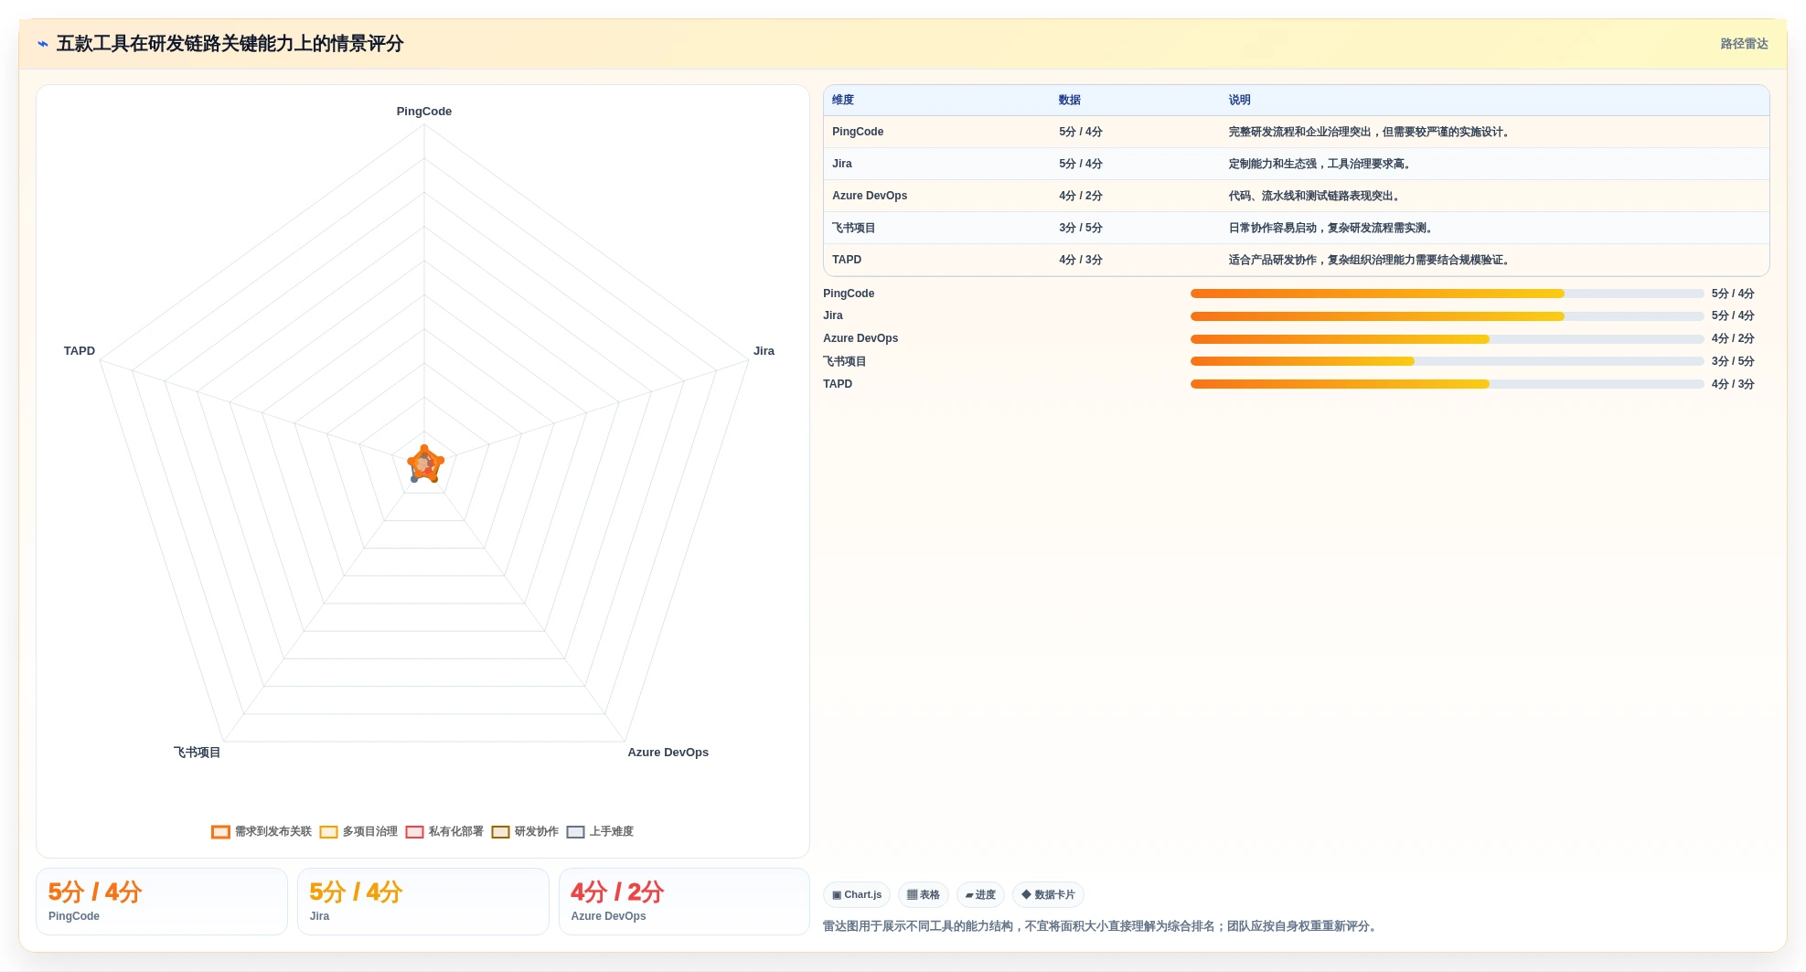Select the TAPD table row

click(1296, 261)
